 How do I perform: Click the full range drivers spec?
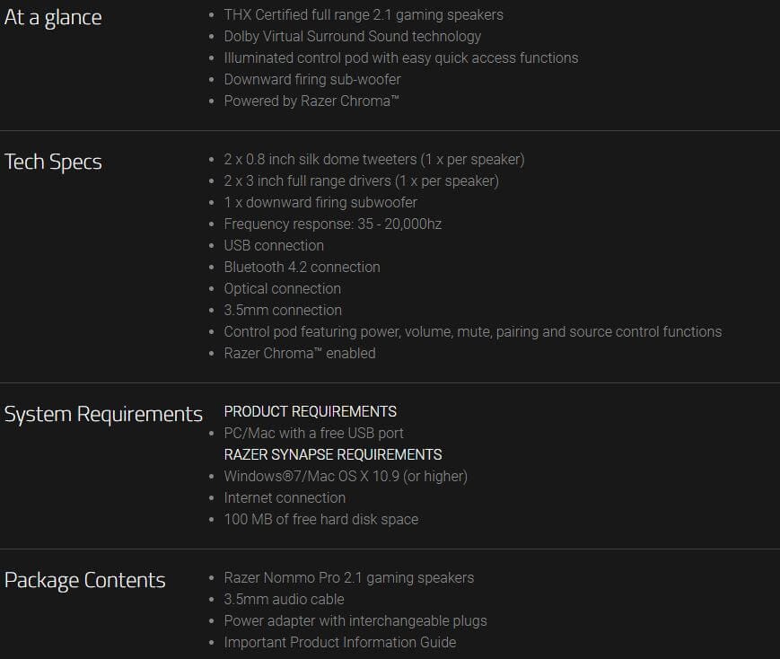click(x=361, y=180)
